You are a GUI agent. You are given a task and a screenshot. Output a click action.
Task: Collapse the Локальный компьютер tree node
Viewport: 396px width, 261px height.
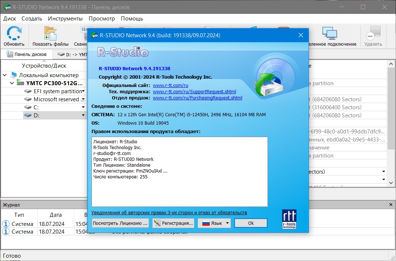point(4,75)
